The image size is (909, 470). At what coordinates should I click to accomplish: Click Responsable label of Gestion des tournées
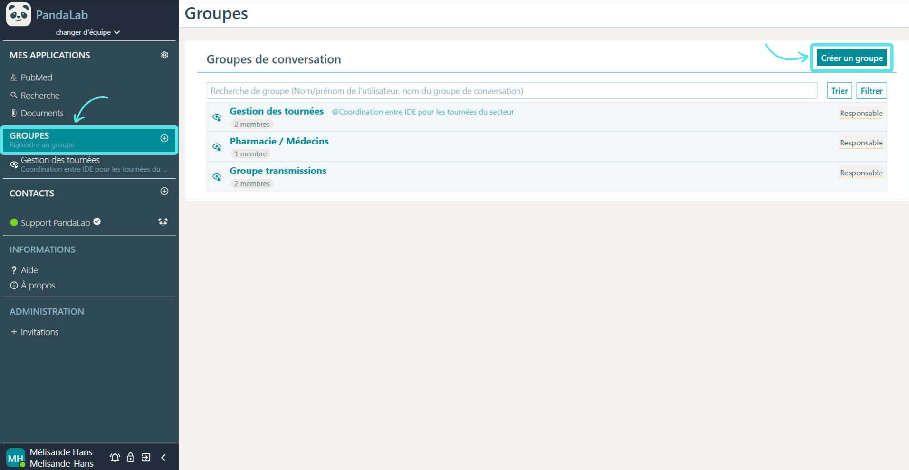click(861, 113)
